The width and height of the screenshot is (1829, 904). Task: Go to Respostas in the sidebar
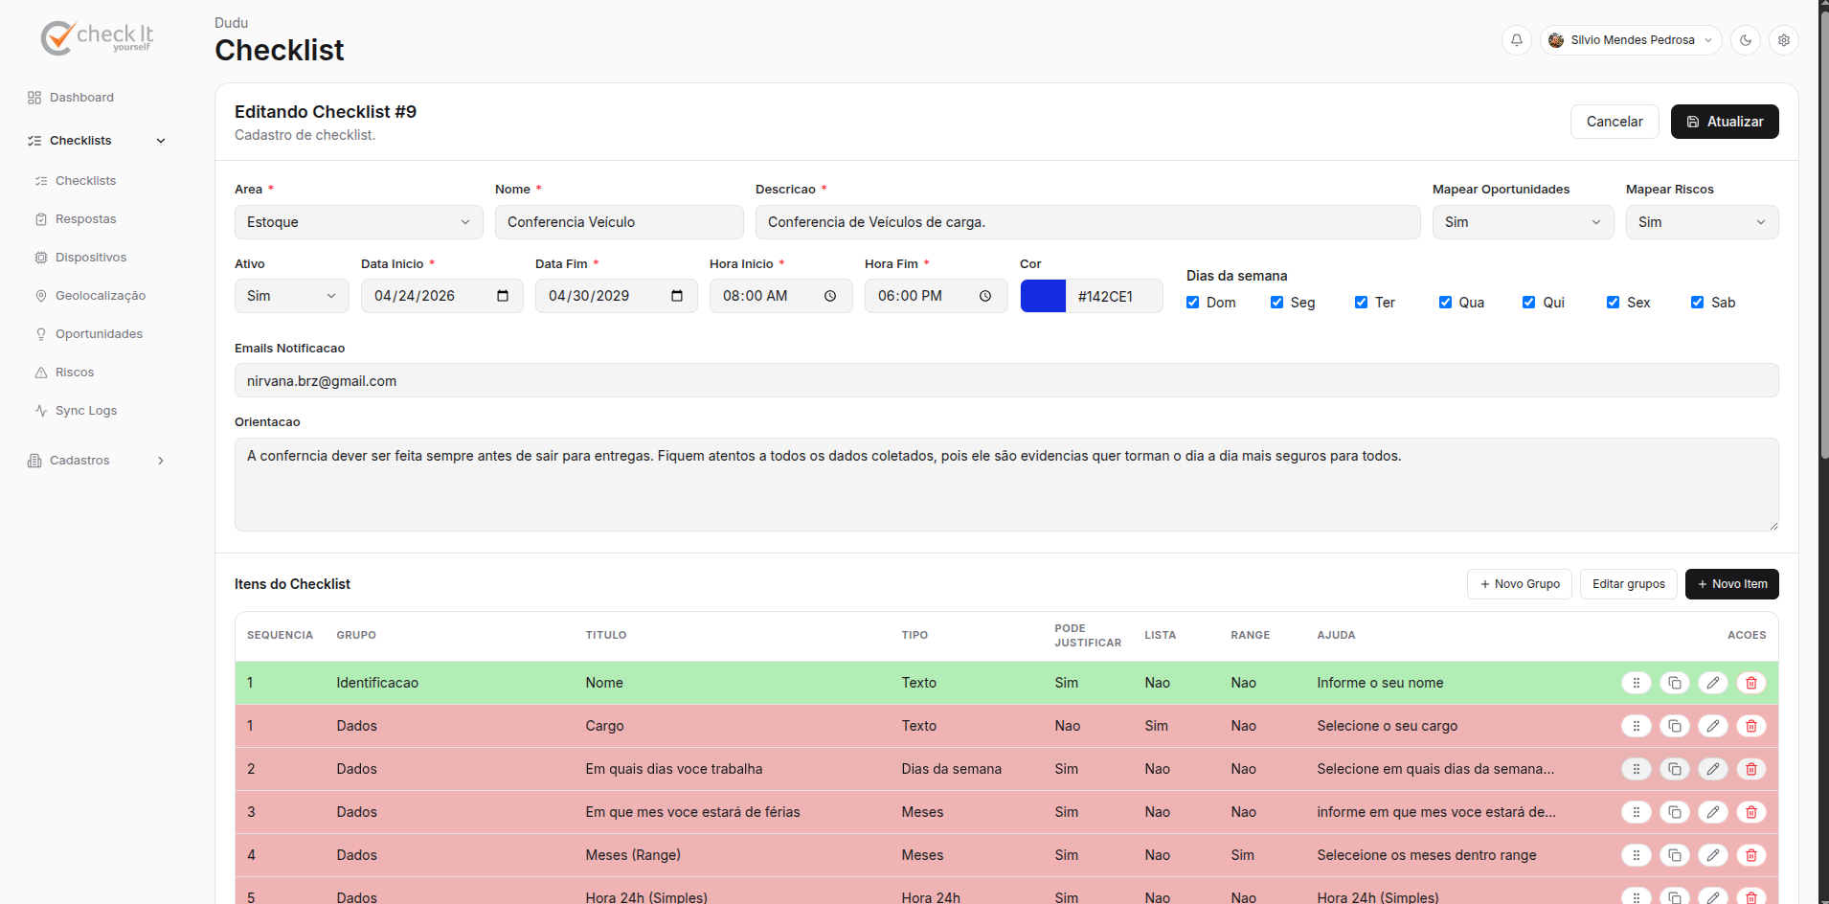[x=86, y=219]
